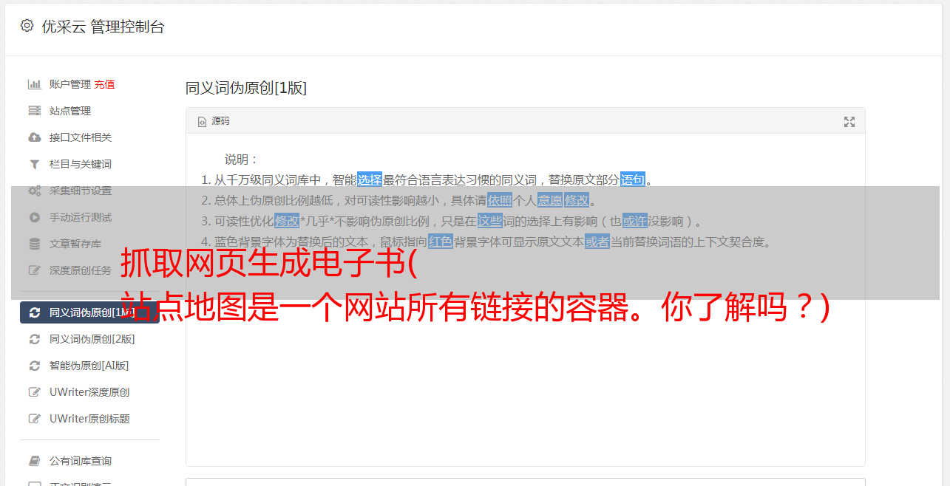The height and width of the screenshot is (486, 950).
Task: Click the fullscreen expand icon in the editor
Action: 849,122
